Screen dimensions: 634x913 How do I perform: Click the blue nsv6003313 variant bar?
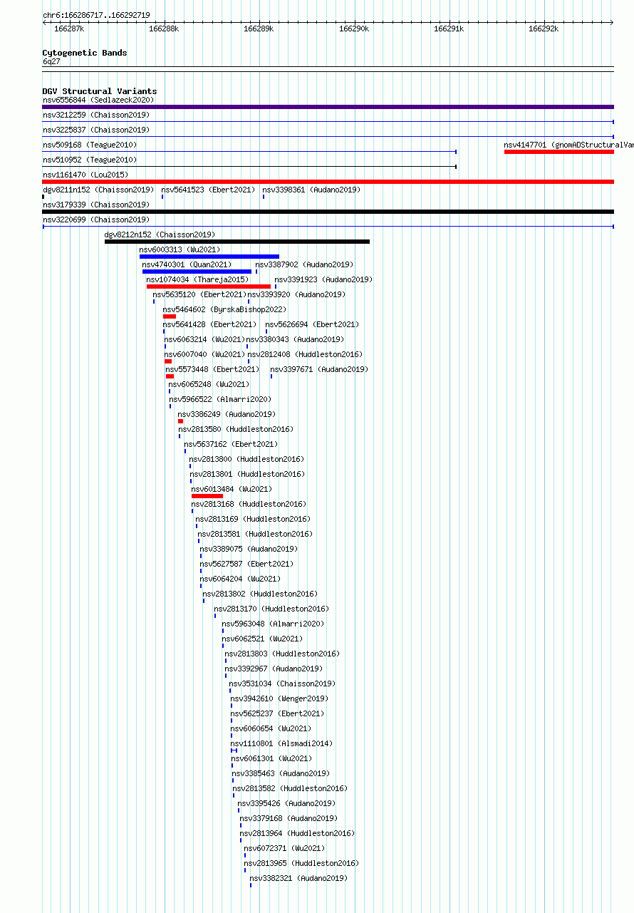point(209,257)
